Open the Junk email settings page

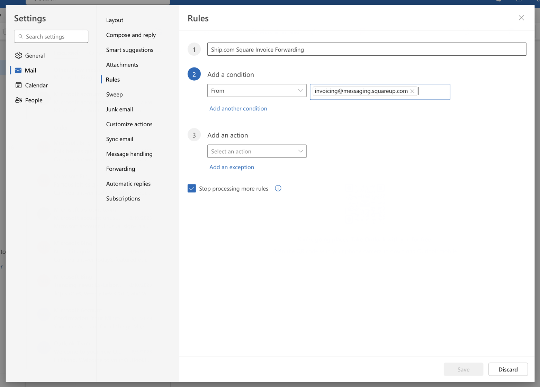[119, 109]
